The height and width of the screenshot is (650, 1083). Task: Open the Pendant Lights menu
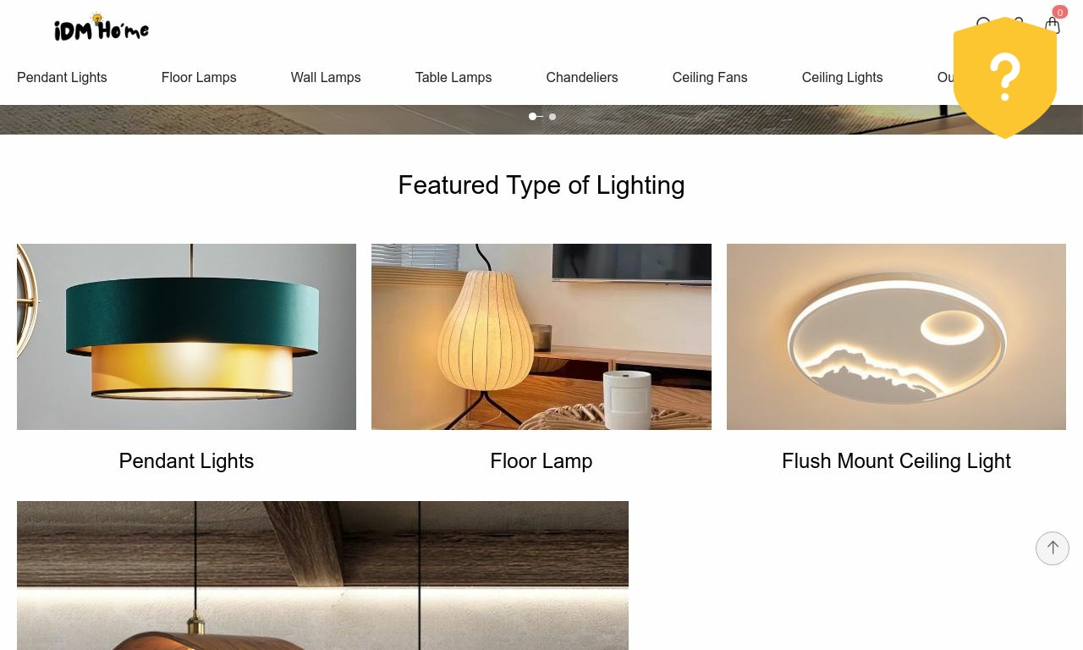(62, 77)
